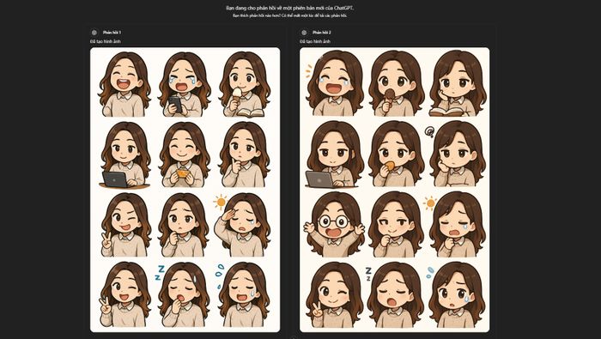
Task: Click the ice cream sticker in response 1
Action: [244, 84]
